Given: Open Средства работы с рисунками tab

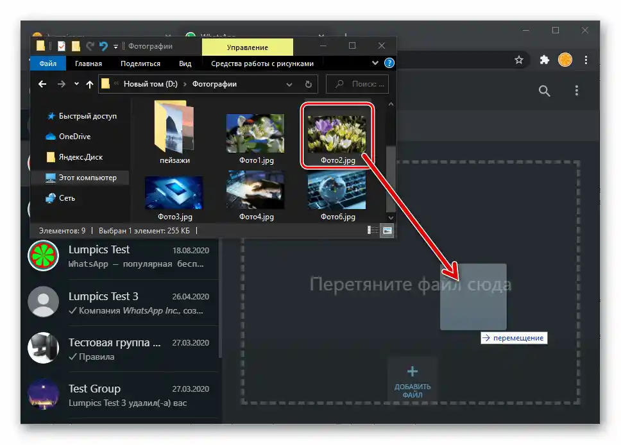Looking at the screenshot, I should point(262,63).
